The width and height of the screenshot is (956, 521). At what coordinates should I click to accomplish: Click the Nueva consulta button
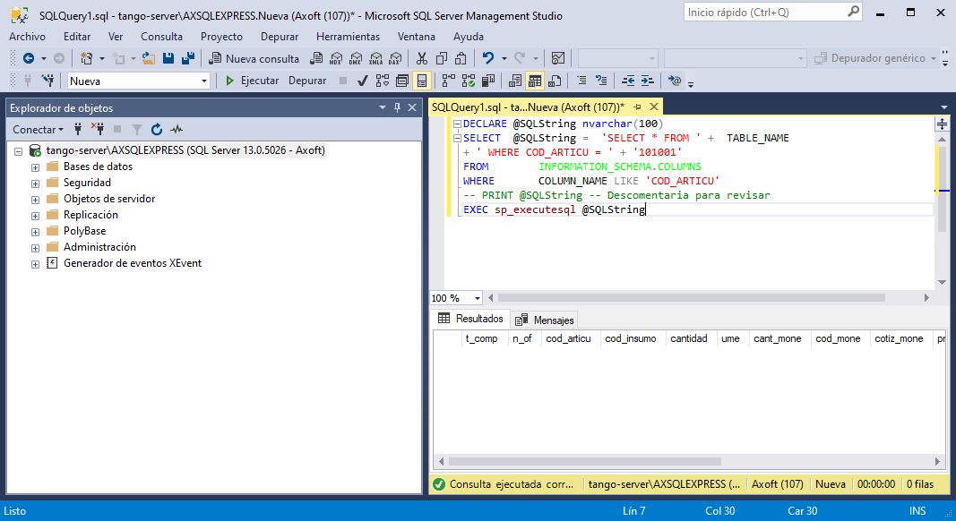pyautogui.click(x=254, y=58)
